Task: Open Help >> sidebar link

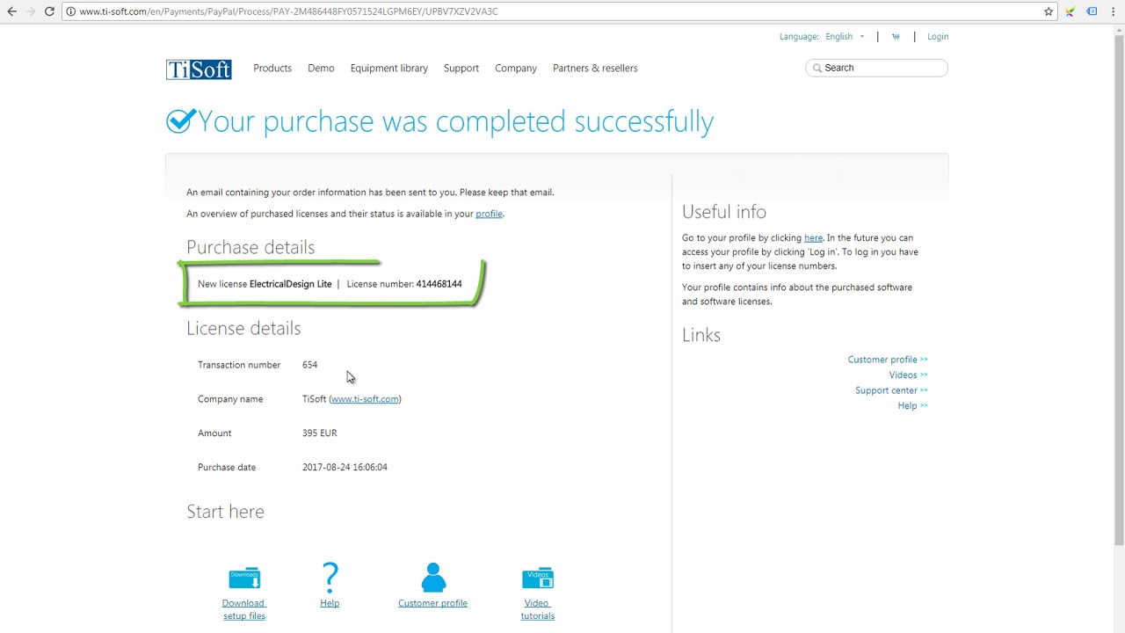Action: click(x=912, y=406)
